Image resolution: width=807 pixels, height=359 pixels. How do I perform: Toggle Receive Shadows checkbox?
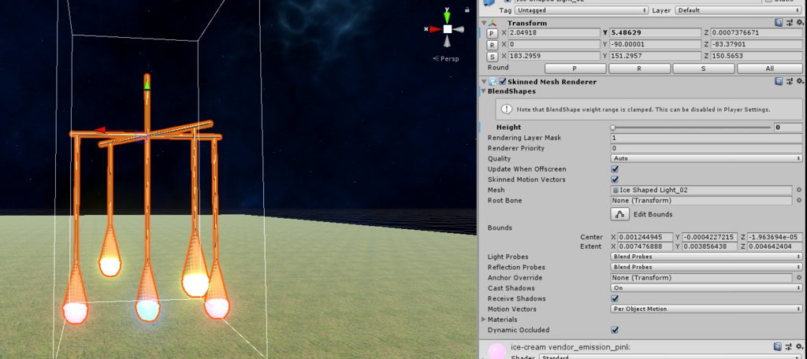615,298
